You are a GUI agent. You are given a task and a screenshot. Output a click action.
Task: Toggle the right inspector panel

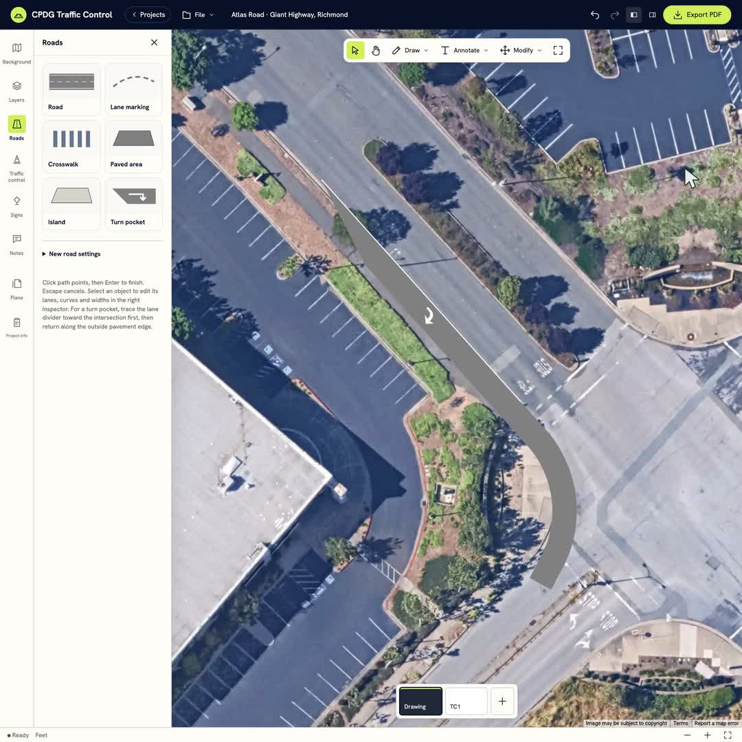[652, 14]
